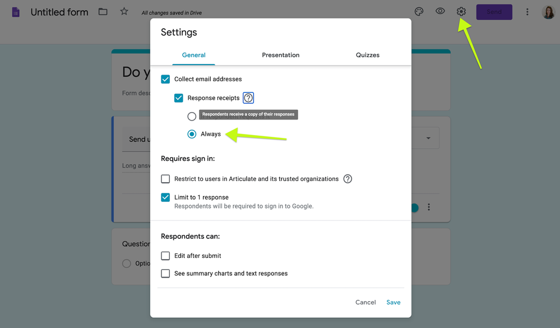The height and width of the screenshot is (328, 560).
Task: Click help icon beside Restrict to users
Action: coord(348,179)
